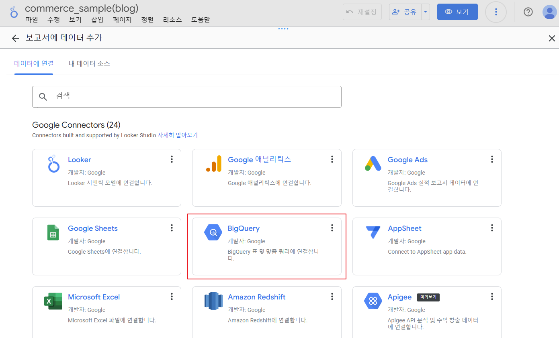Image resolution: width=559 pixels, height=338 pixels.
Task: Open the 리소스 menu
Action: [172, 20]
